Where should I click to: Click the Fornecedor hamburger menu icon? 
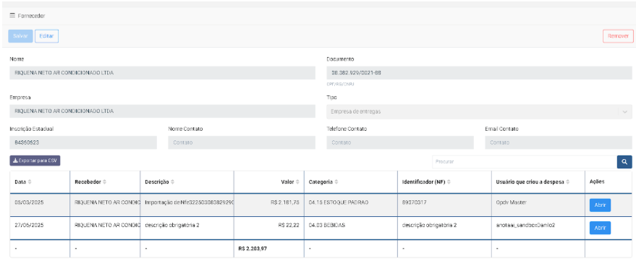pos(12,15)
